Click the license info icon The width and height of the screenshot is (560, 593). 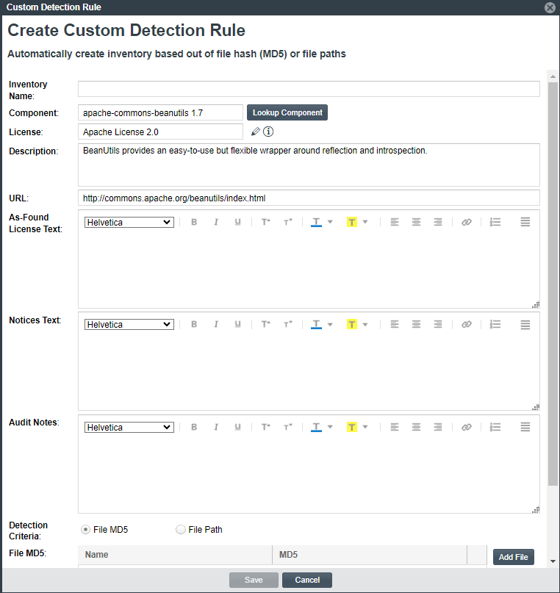click(x=268, y=132)
